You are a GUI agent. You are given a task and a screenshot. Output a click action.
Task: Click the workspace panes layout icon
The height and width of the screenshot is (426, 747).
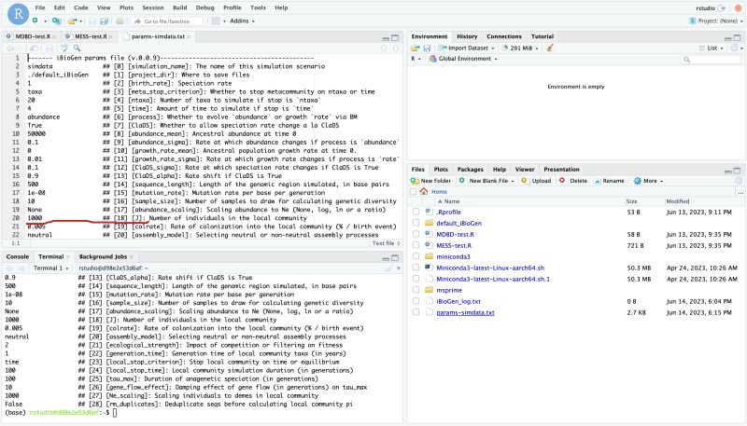pyautogui.click(x=216, y=21)
